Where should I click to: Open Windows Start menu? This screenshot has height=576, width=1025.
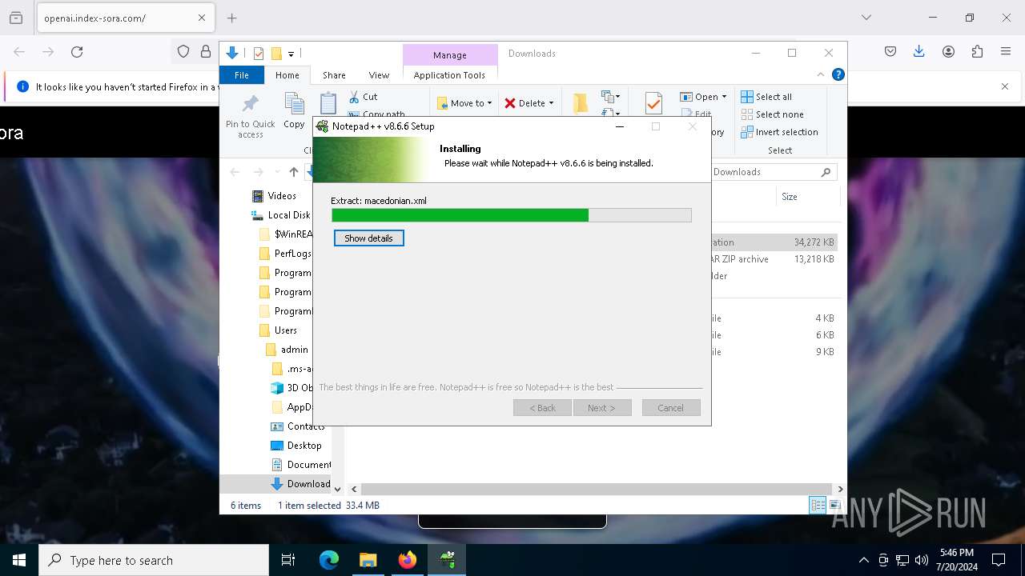coord(19,560)
